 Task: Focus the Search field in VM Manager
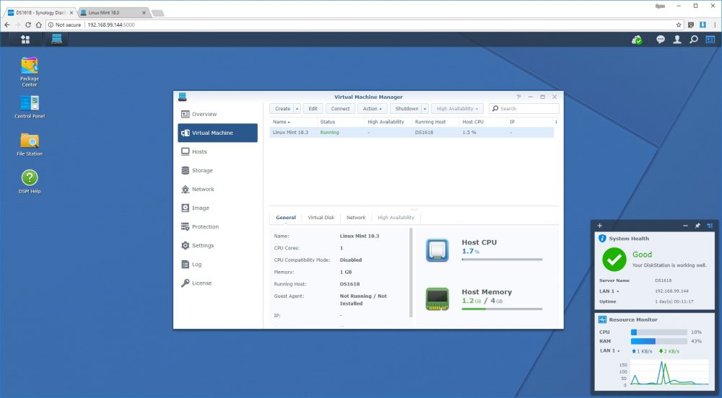[524, 109]
